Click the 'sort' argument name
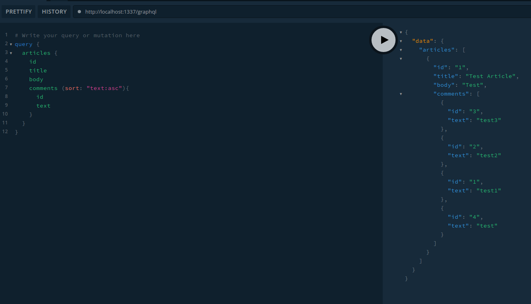 click(72, 88)
